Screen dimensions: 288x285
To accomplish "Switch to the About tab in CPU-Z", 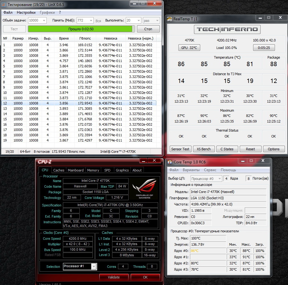I will point(137,170).
